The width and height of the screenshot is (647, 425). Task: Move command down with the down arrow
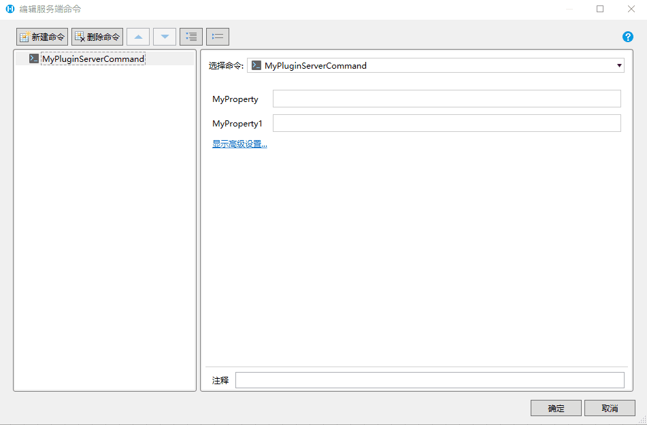pos(165,37)
